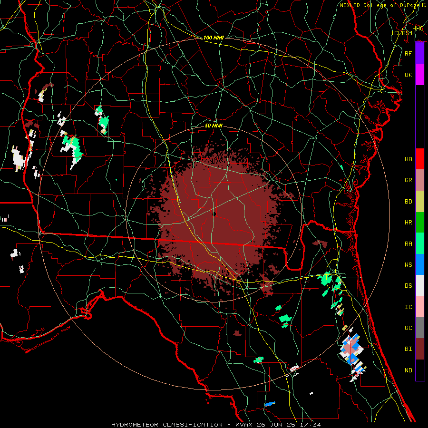Click the "NEXLAB-College of DuPage" credit text

coord(381,5)
